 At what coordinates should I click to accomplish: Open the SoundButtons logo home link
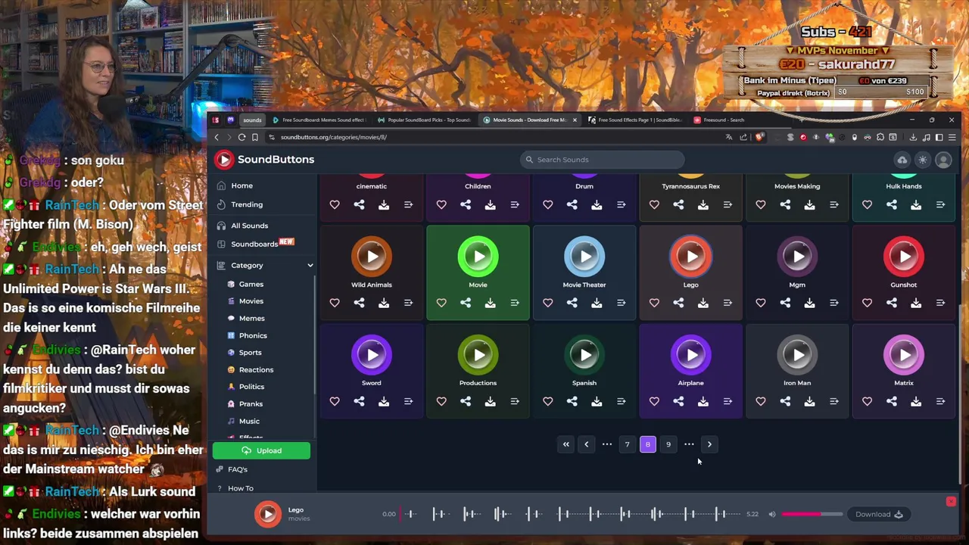[263, 159]
